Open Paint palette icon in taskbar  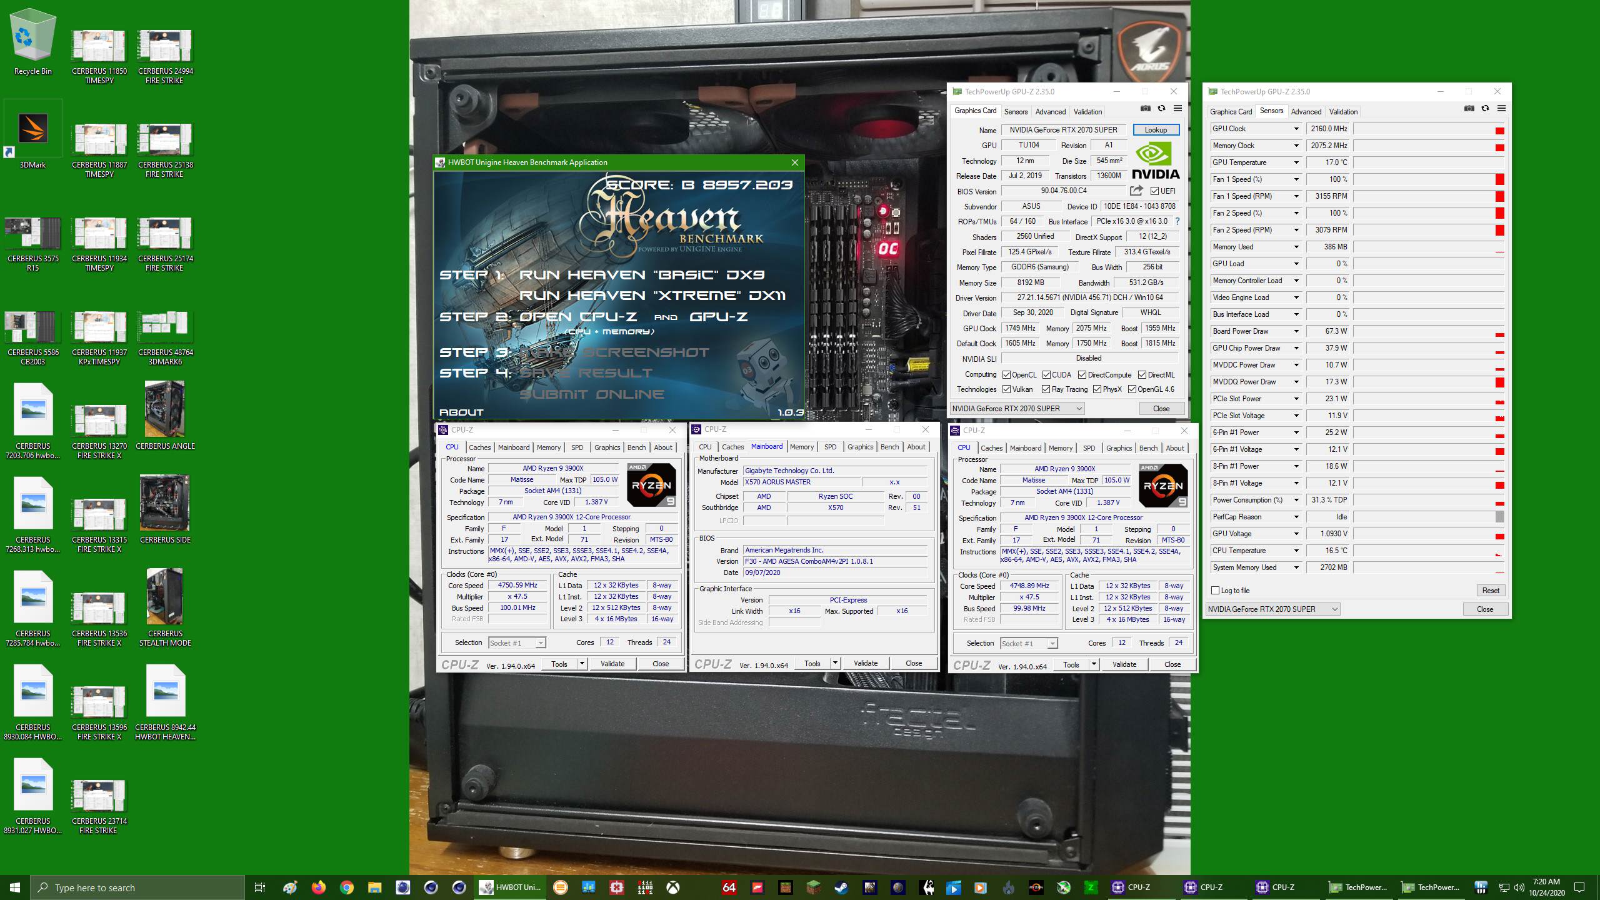coord(290,887)
